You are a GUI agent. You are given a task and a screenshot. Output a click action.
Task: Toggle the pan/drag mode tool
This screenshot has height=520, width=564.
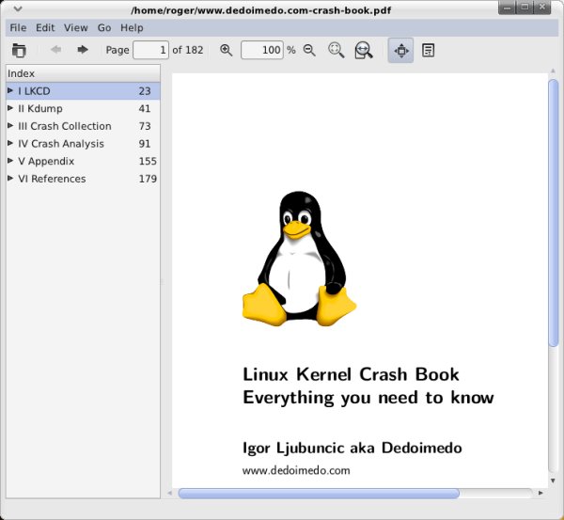(x=400, y=50)
